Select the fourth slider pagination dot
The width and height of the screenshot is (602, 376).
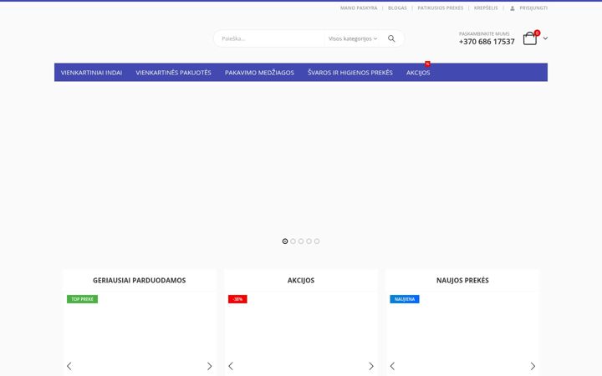309,241
